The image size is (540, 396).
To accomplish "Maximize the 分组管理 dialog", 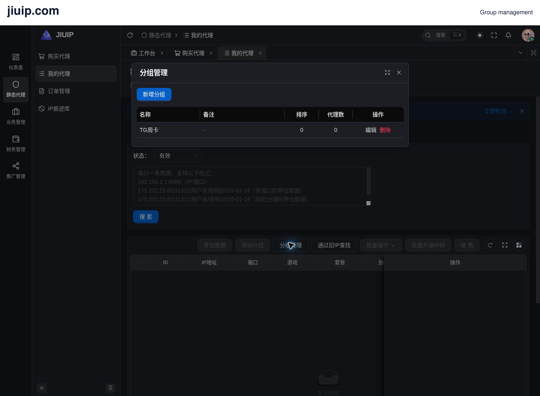I will click(387, 72).
